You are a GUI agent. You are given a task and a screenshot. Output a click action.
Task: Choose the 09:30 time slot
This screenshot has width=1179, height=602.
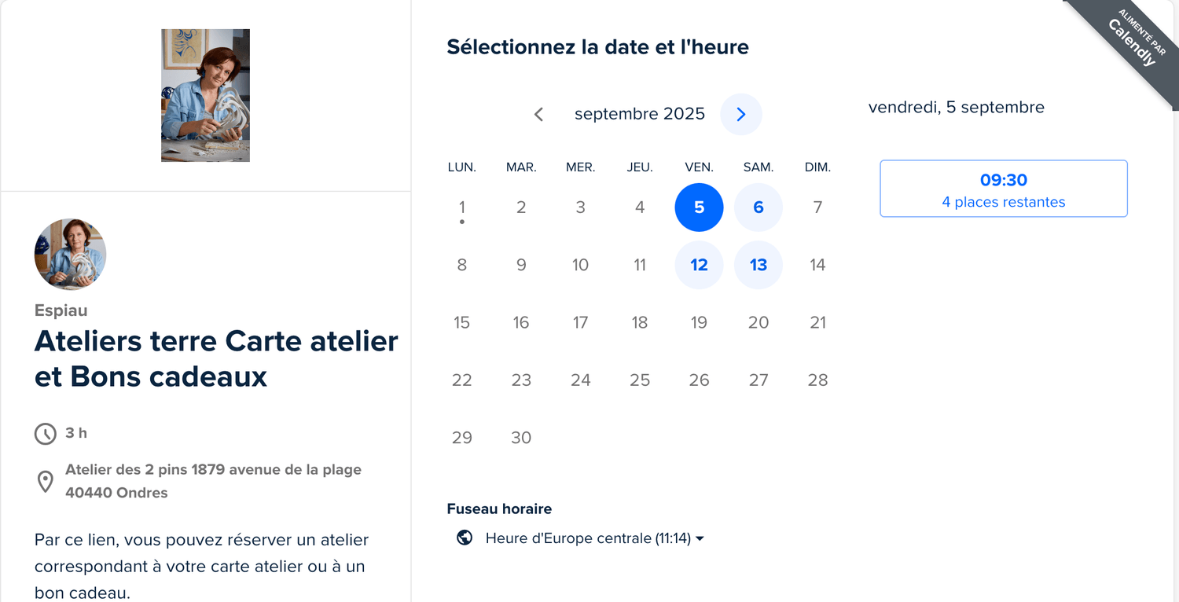tap(1004, 189)
